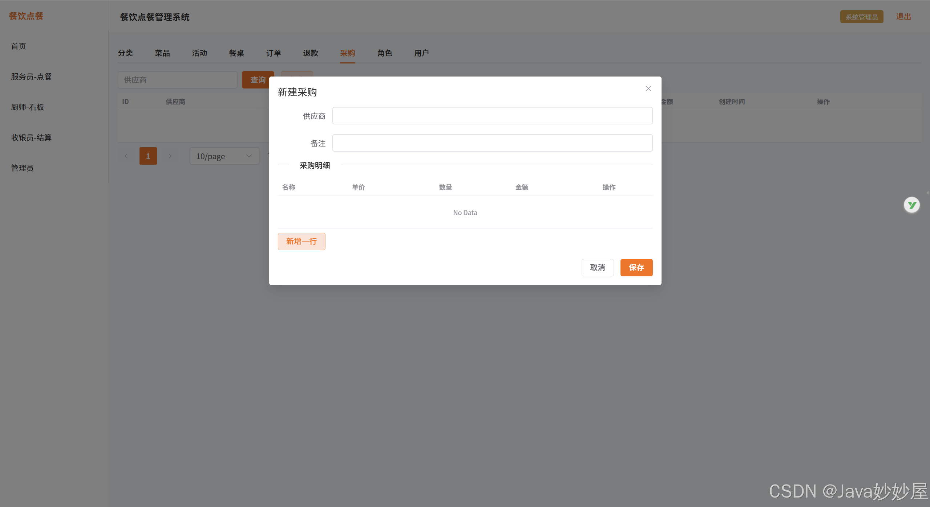930x507 pixels.
Task: Click the 退出 logout link
Action: point(903,17)
